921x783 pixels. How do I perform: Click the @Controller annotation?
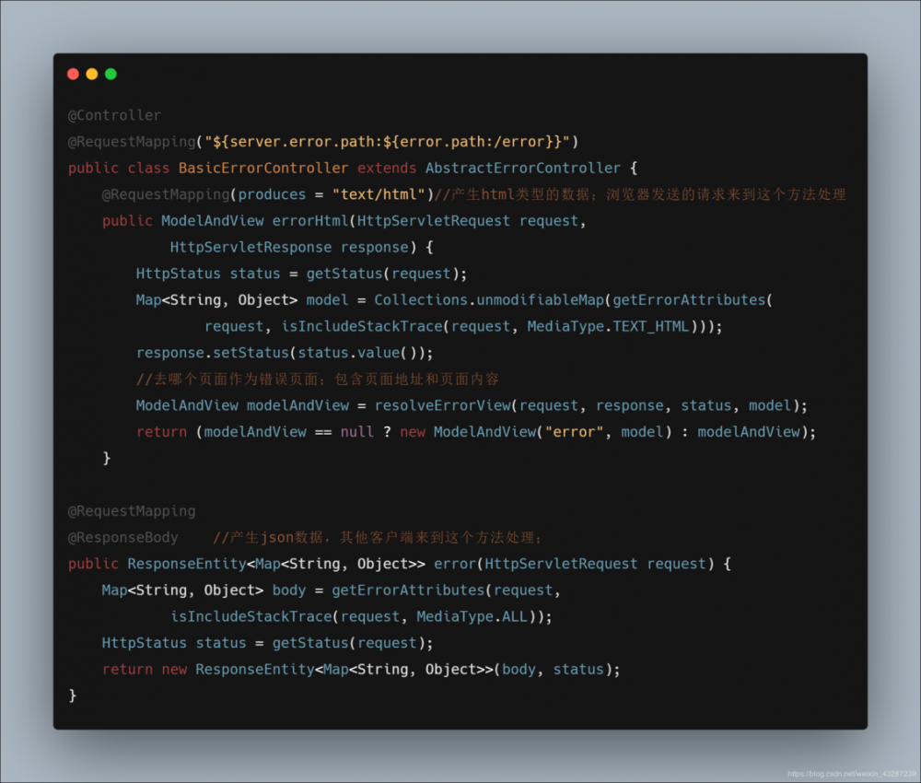(x=114, y=115)
